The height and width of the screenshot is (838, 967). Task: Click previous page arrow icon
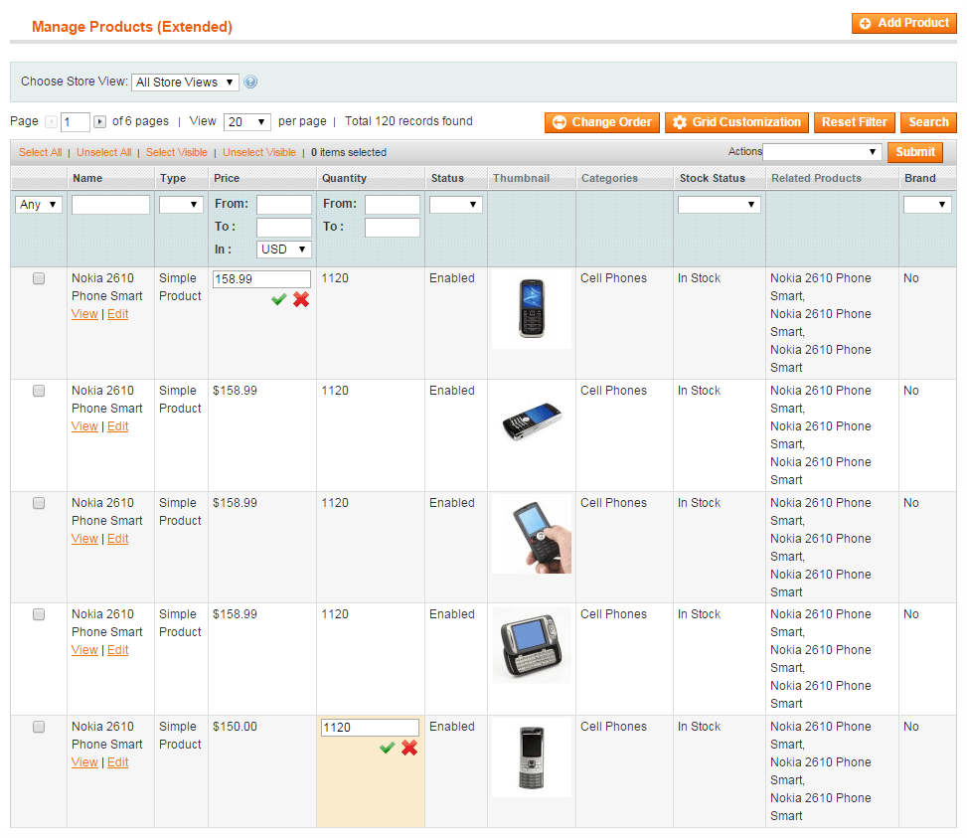point(52,122)
